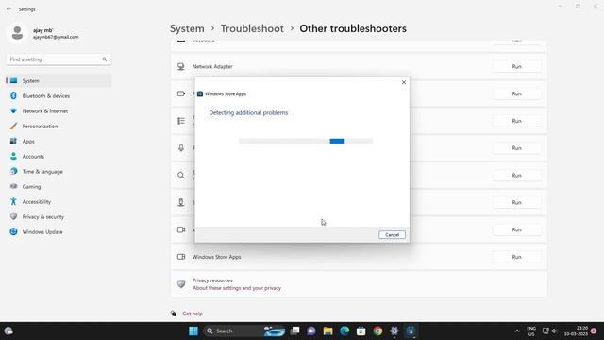Open Bluetooth & devices settings

tap(59, 96)
